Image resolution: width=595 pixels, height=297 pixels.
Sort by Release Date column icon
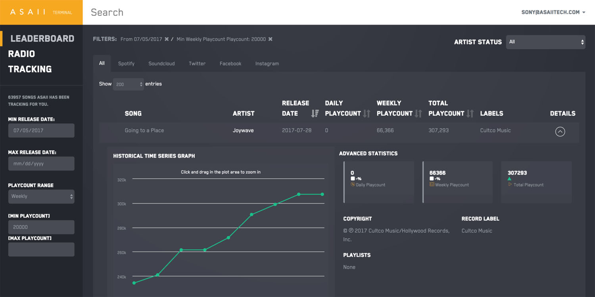coord(315,114)
